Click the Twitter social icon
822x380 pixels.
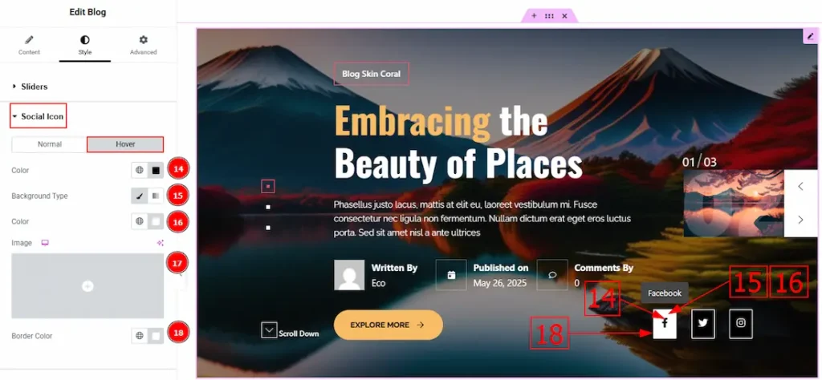703,323
